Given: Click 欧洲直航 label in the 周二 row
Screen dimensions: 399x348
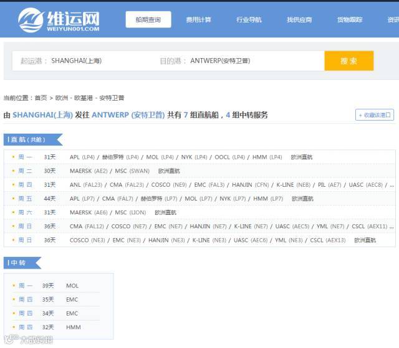Looking at the screenshot, I should coord(169,171).
